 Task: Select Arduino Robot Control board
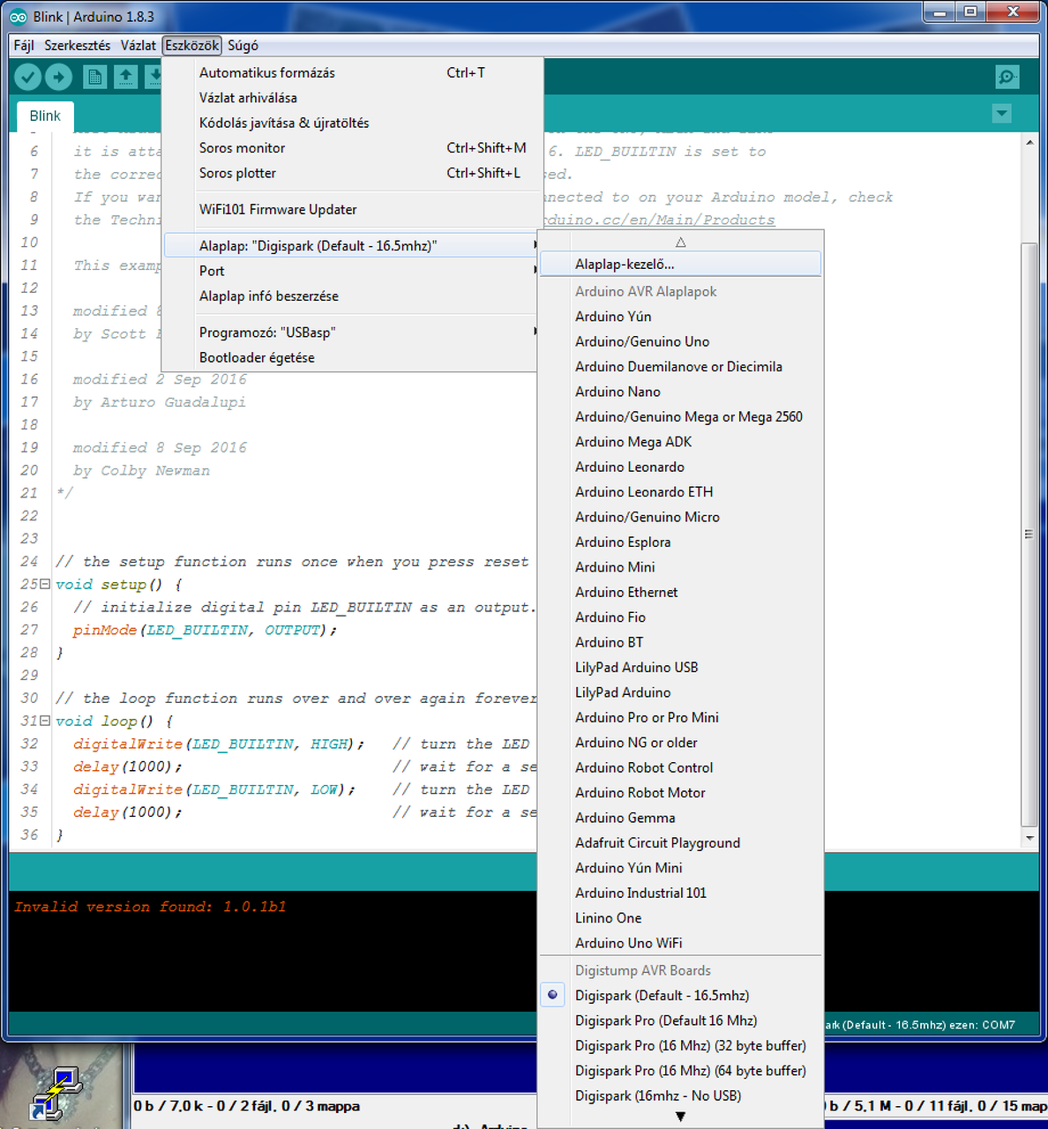pos(679,767)
